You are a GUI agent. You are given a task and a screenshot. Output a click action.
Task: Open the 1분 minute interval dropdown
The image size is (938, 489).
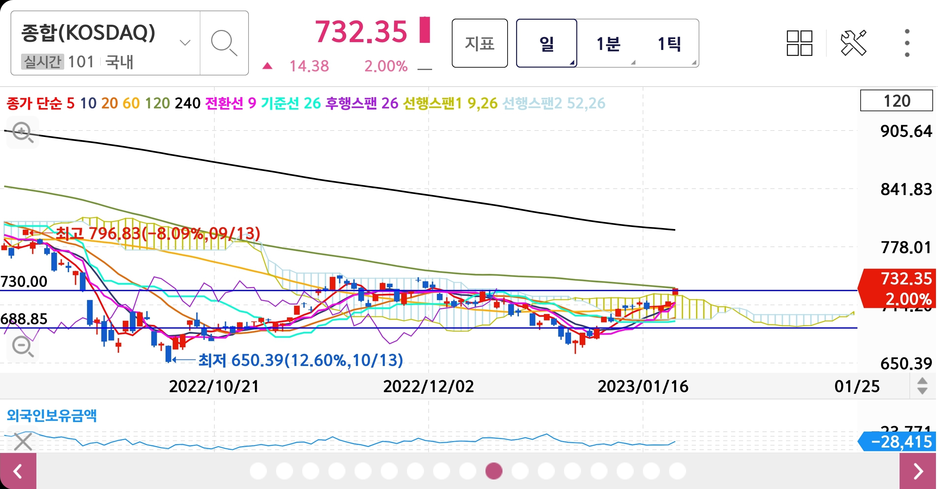point(608,43)
